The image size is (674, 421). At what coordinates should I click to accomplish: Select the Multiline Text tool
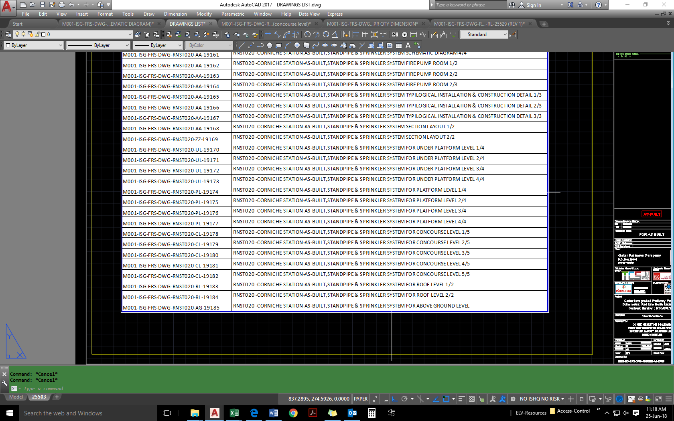click(408, 45)
